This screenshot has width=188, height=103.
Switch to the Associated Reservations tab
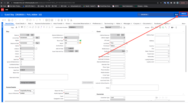[x=81, y=24]
